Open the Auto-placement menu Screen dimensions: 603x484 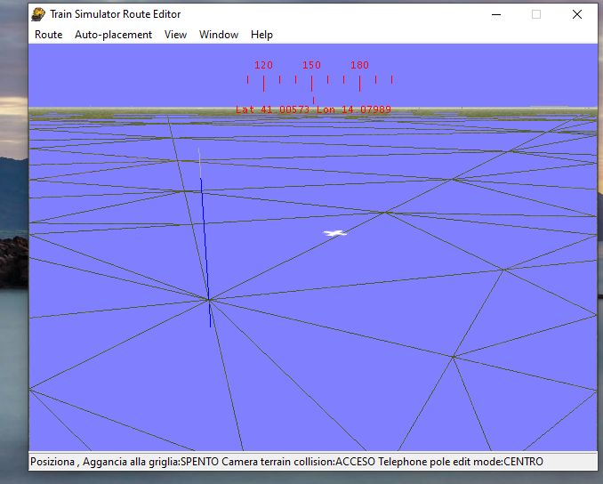[113, 35]
